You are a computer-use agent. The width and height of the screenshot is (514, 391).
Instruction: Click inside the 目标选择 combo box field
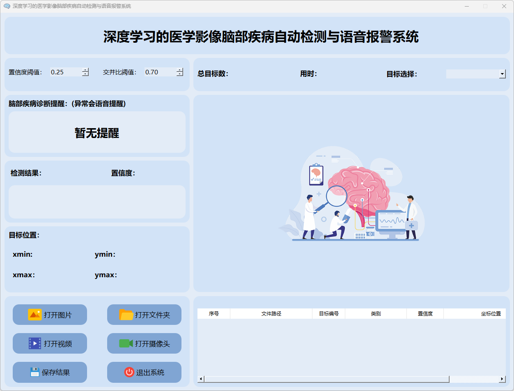click(473, 74)
